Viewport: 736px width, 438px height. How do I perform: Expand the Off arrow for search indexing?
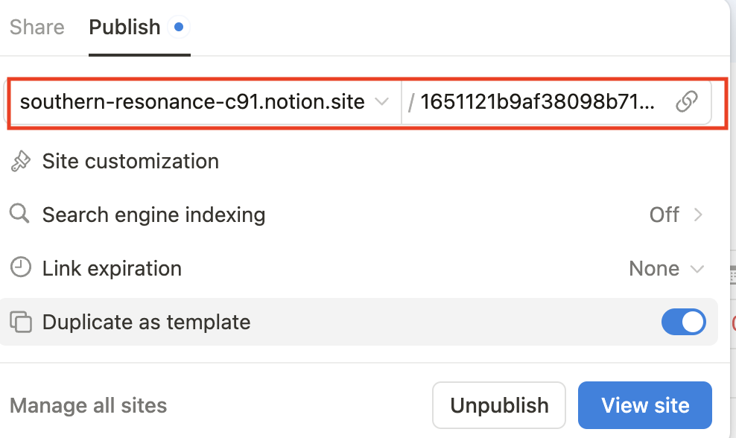(x=697, y=215)
